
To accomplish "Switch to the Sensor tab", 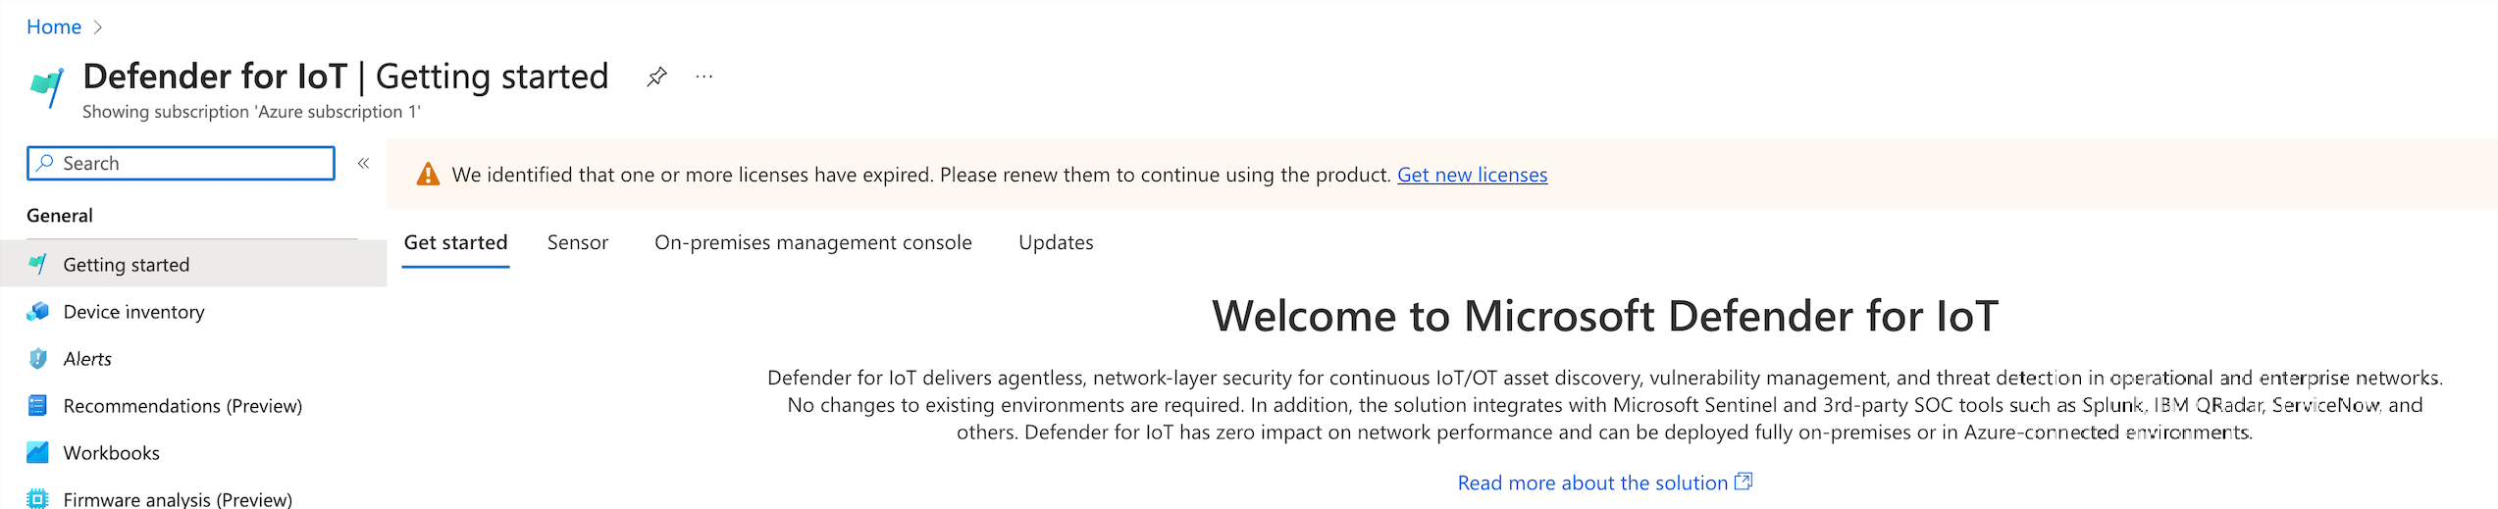I will (x=577, y=242).
